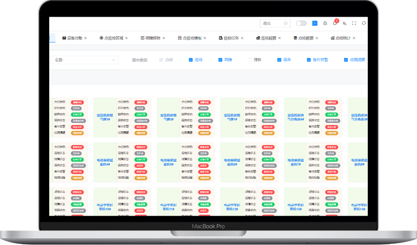
Task: Close the 巡检任务 tab
Action: (242, 38)
